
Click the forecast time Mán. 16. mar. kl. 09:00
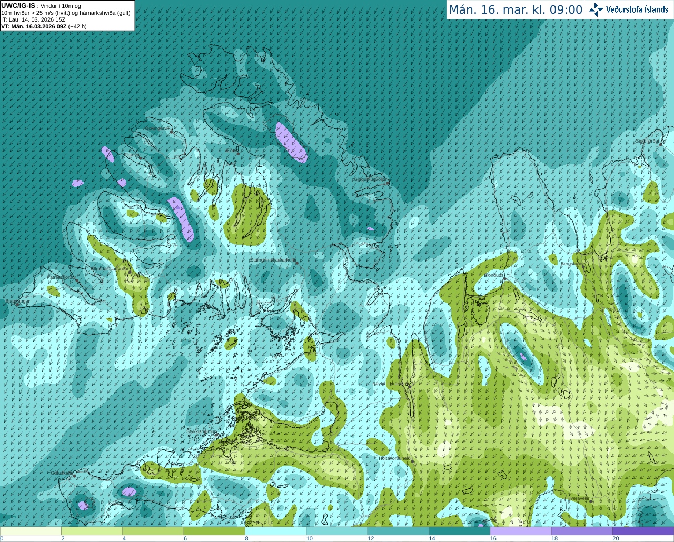tap(516, 10)
